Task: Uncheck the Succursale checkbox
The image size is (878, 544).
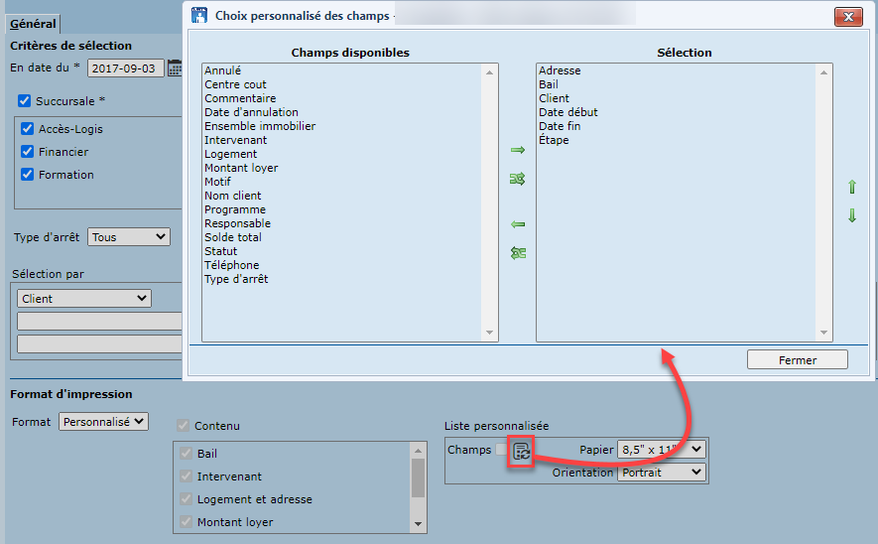Action: [x=24, y=101]
